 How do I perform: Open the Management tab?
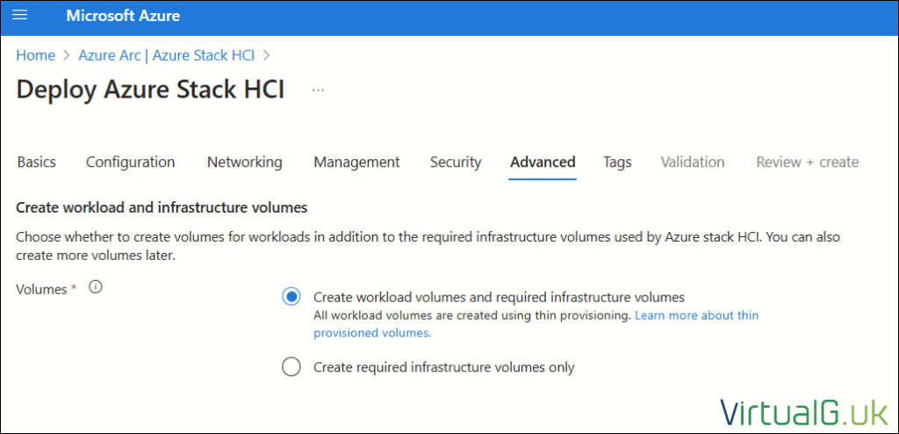pos(356,163)
